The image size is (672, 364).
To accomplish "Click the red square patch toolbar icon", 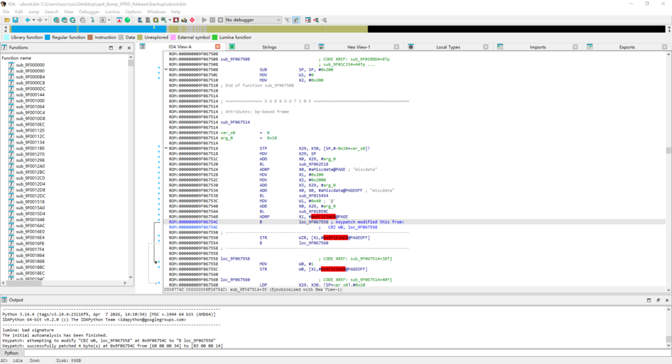I will point(176,20).
